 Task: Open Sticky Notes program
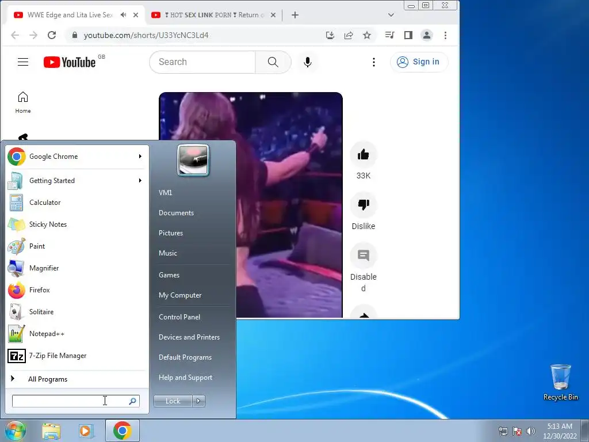coord(78,224)
